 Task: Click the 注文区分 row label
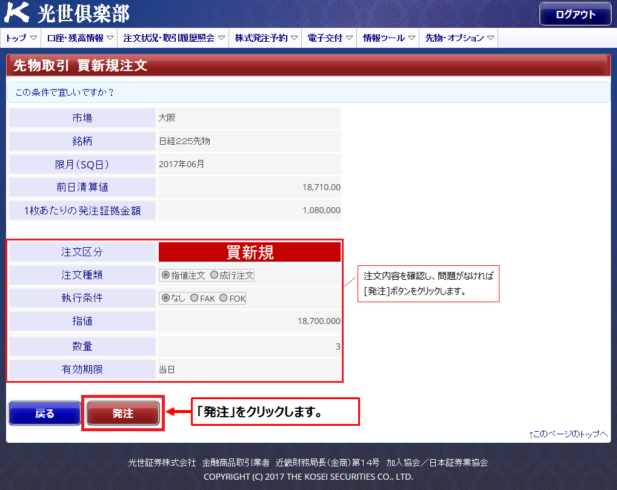coord(82,252)
